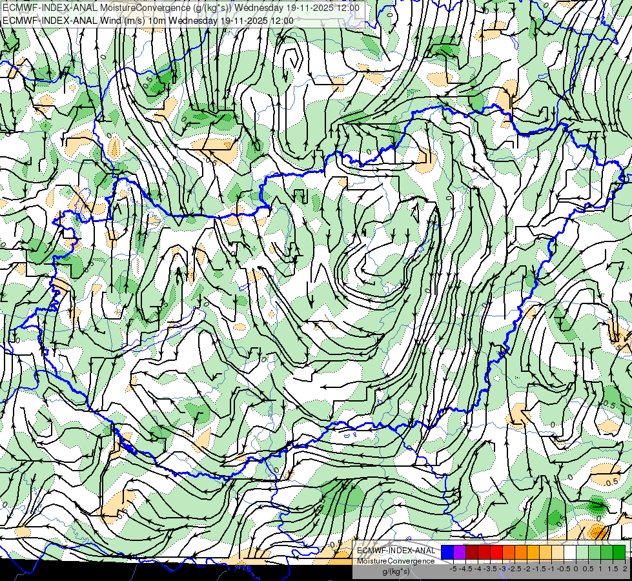Click the blue swatch in the legend
The width and height of the screenshot is (632, 581).
(x=447, y=552)
